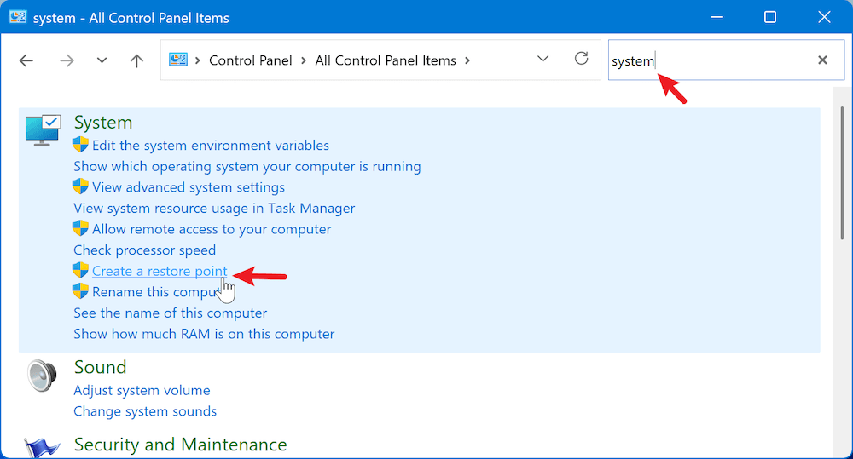Click the Control Panel icon in address bar
The width and height of the screenshot is (853, 459).
[x=178, y=60]
